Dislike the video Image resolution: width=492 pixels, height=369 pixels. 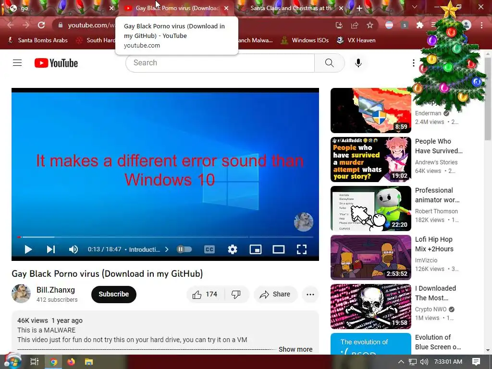point(236,295)
